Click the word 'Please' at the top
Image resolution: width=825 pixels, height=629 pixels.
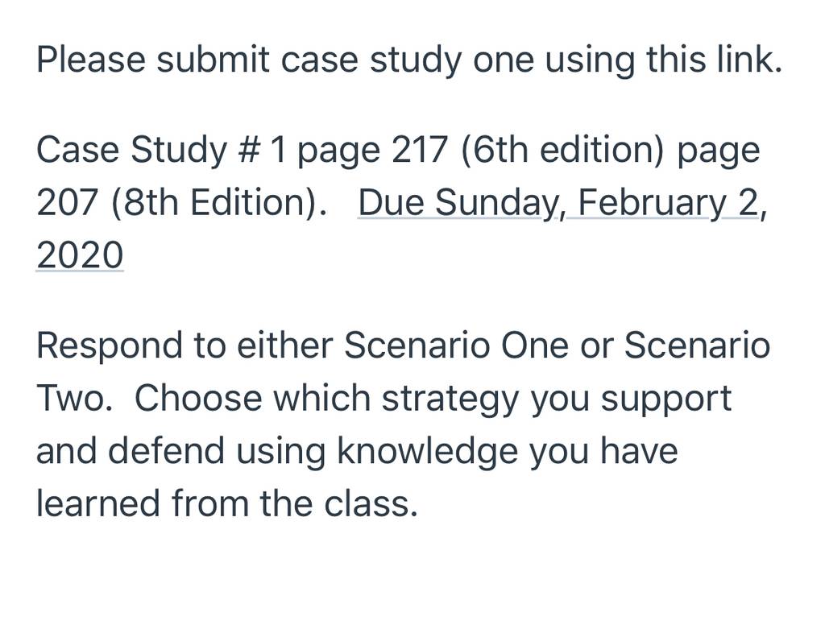pyautogui.click(x=90, y=60)
